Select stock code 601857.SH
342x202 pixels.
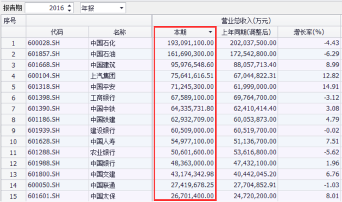click(43, 54)
